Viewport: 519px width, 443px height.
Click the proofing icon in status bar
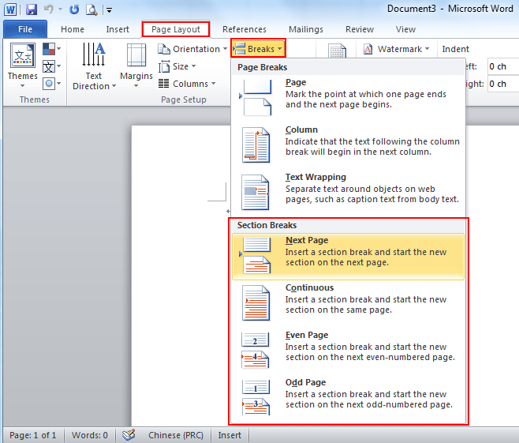(129, 435)
